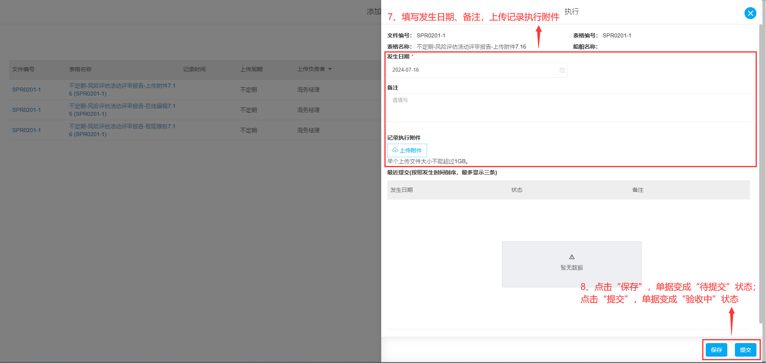Open the 上传负责者 column filter dropdown arrow
Screen dimensions: 766x363
330,69
